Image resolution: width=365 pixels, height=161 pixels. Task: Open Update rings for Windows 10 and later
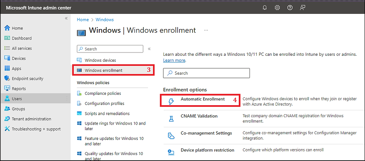pos(115,126)
